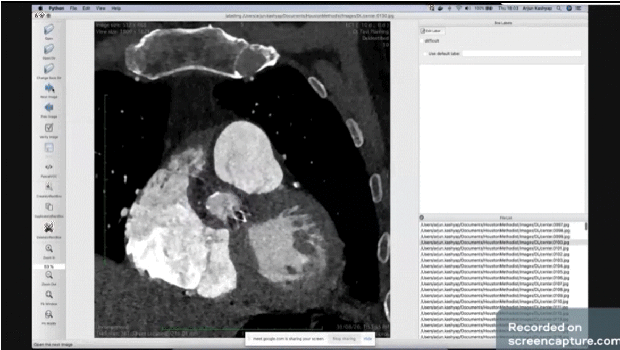Select file DLcenter.0110.jpg in File List
Image resolution: width=620 pixels, height=350 pixels.
[x=495, y=302]
